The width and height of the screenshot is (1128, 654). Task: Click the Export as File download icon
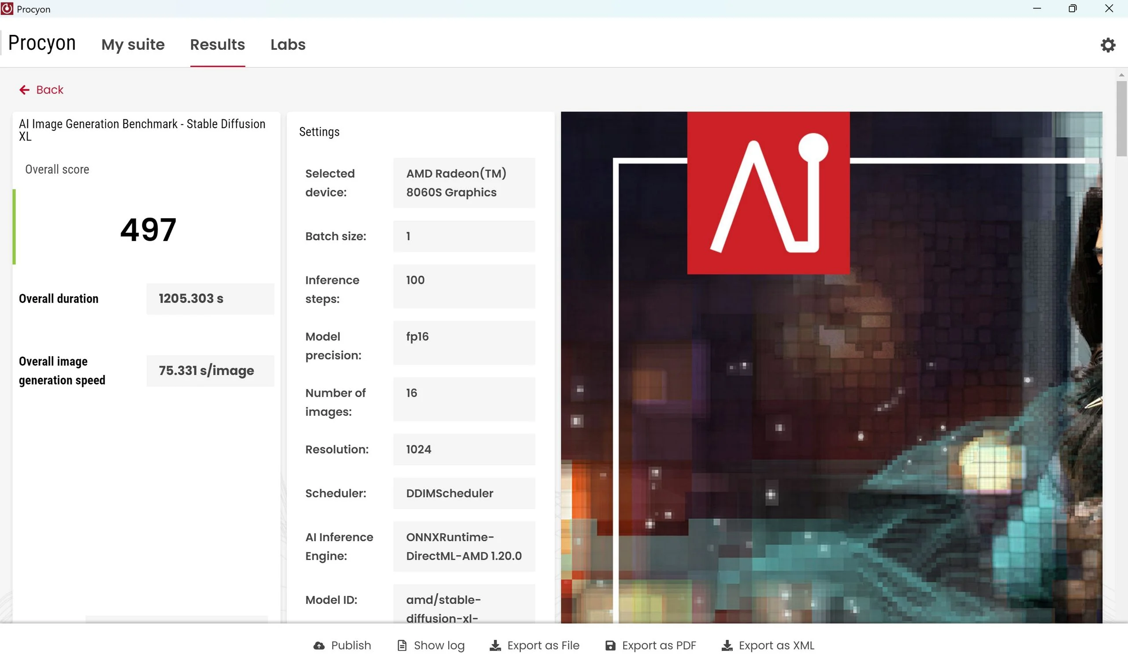tap(495, 645)
